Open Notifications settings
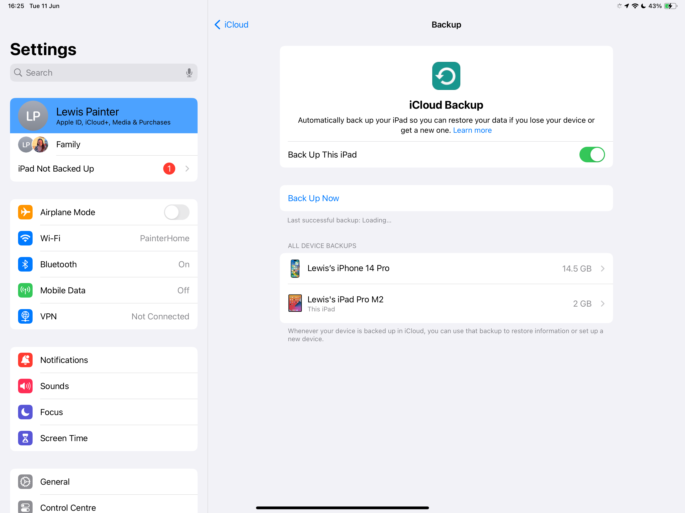 pos(104,360)
